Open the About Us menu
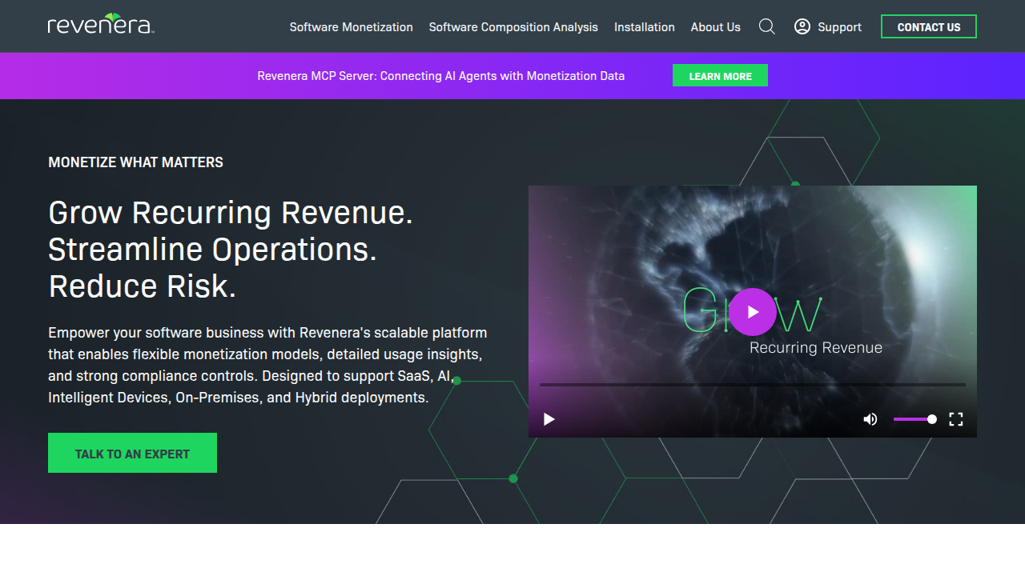This screenshot has height=576, width=1025. point(716,26)
